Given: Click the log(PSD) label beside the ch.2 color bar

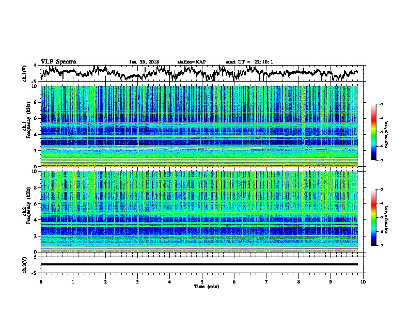Looking at the screenshot, I should click(x=386, y=219).
